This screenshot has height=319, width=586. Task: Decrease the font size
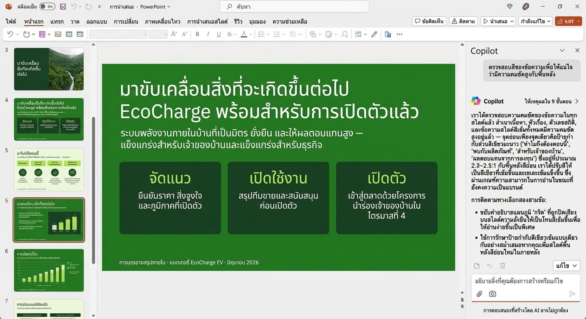point(184,34)
